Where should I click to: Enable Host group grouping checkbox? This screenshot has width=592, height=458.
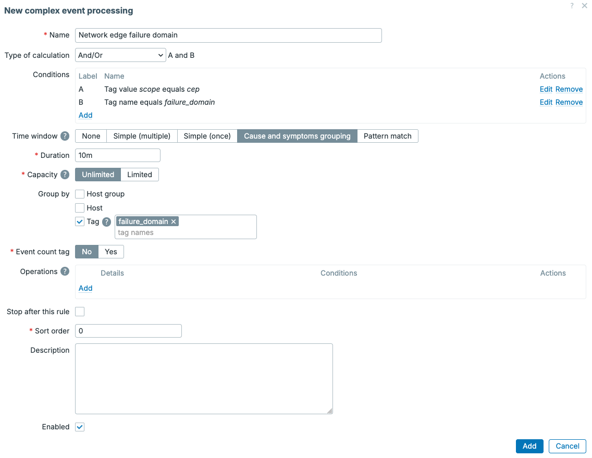coord(80,194)
